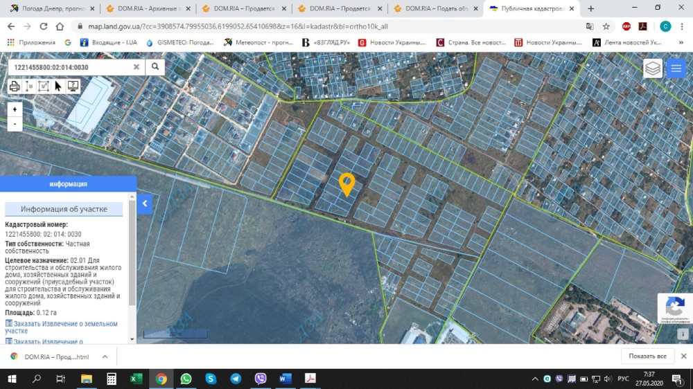The width and height of the screenshot is (693, 389).
Task: Activate the arrow pointer tool
Action: [58, 86]
